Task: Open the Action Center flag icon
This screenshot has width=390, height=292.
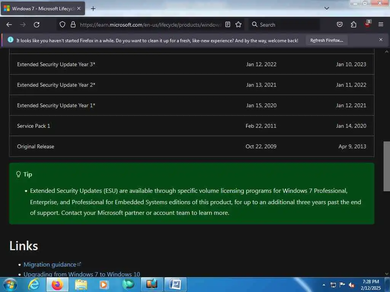Action: point(342,285)
